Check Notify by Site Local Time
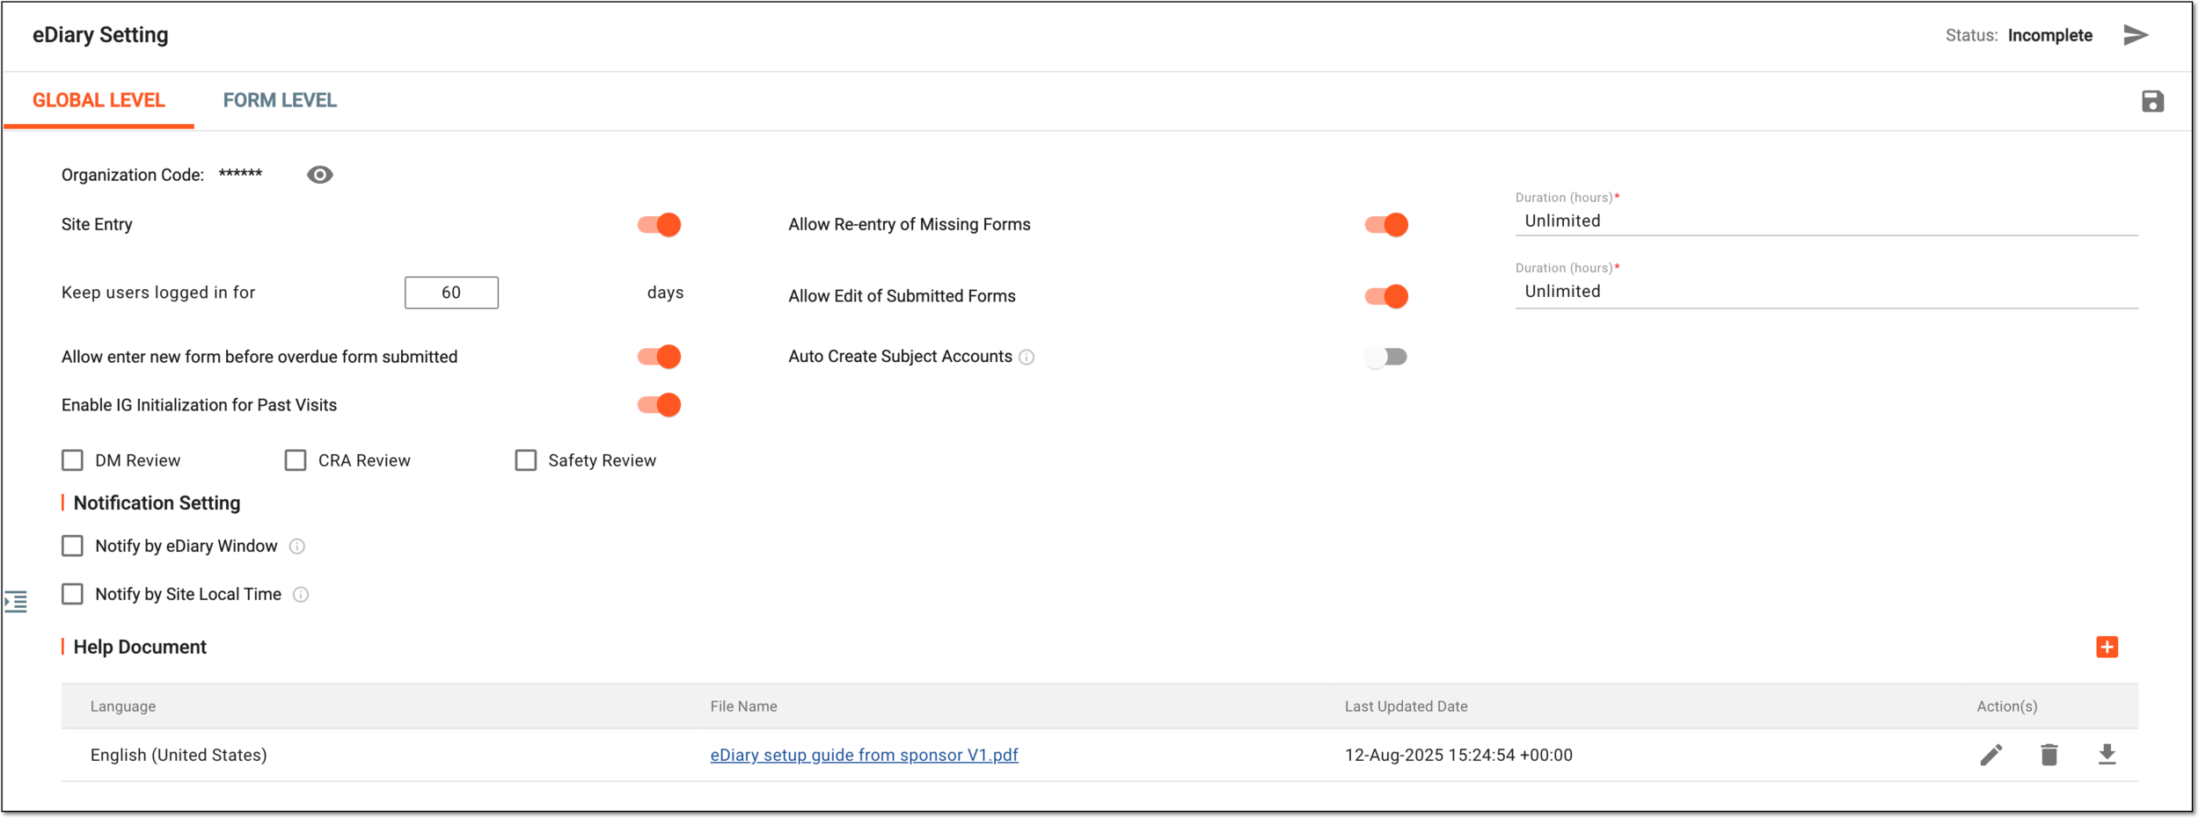 (x=72, y=595)
